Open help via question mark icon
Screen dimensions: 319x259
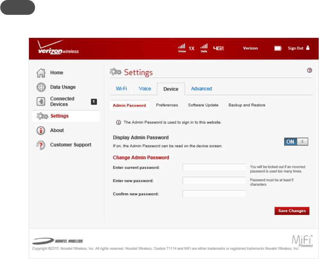(310, 70)
